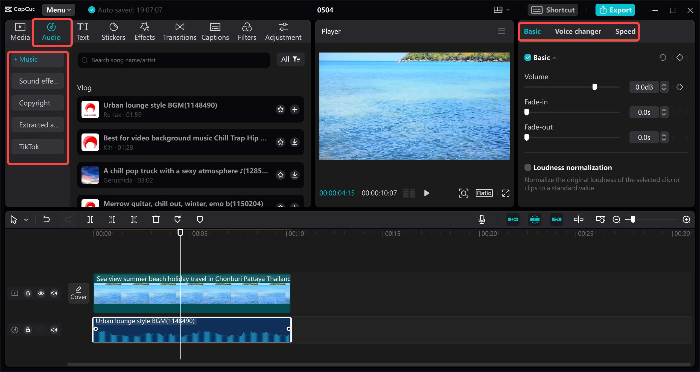Play the video in the Player
The height and width of the screenshot is (372, 700).
(427, 193)
